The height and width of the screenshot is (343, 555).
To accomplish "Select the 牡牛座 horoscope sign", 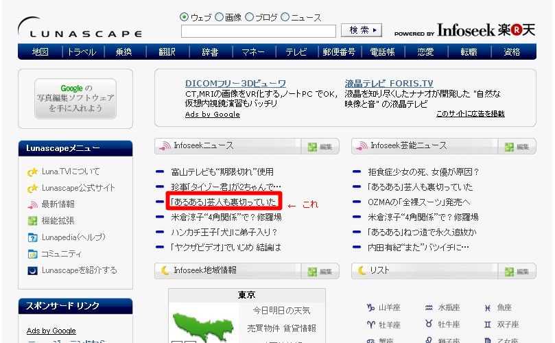I will [x=449, y=324].
